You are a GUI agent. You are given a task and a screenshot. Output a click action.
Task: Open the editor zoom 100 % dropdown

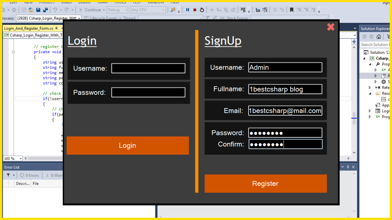(13, 159)
